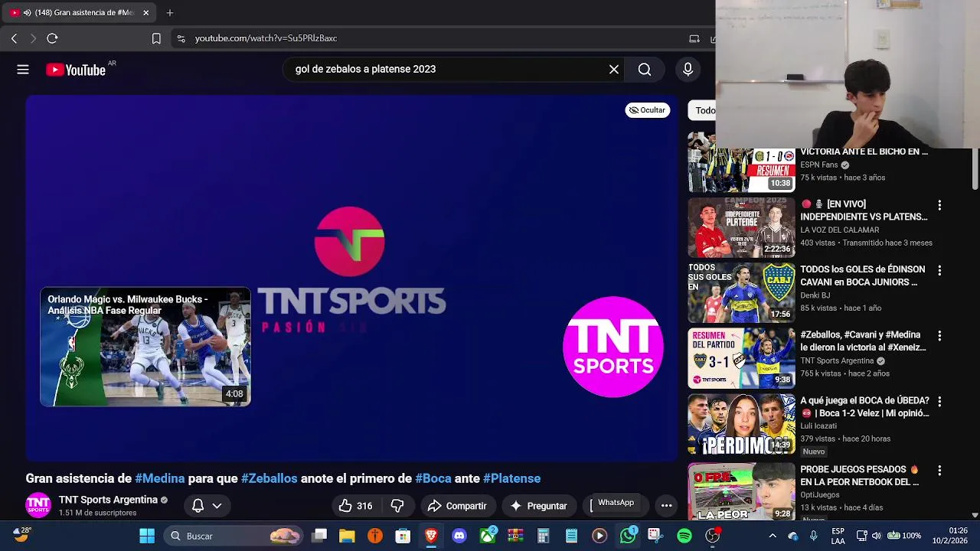Clear the search text with the X
The height and width of the screenshot is (551, 980).
point(614,70)
